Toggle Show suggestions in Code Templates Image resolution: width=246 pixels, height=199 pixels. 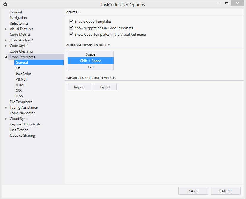click(x=71, y=28)
